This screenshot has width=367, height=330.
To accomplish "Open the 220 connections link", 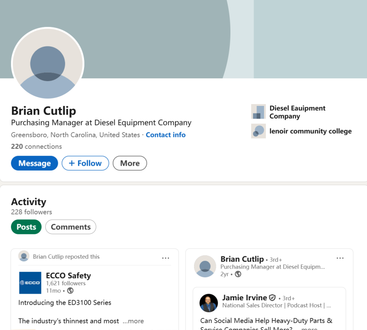I will [36, 146].
